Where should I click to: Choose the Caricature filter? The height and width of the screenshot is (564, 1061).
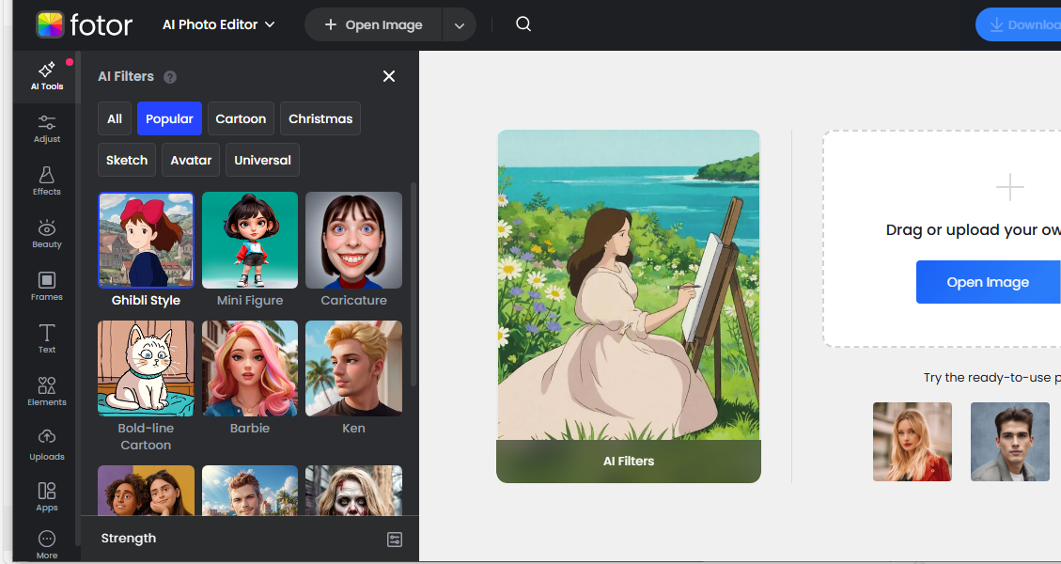pyautogui.click(x=354, y=241)
